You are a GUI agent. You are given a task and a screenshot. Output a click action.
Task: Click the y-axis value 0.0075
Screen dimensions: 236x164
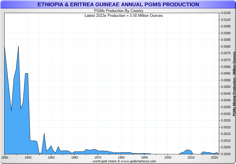[226, 53]
